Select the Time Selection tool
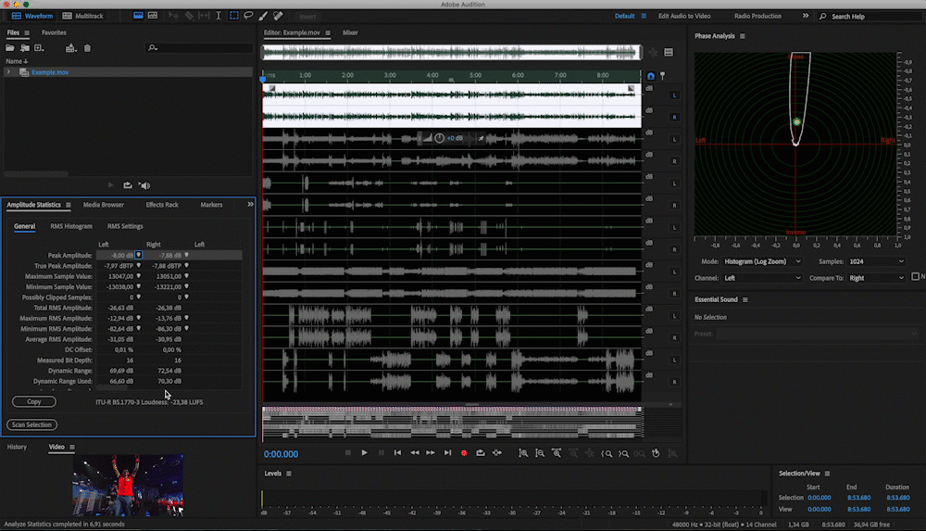This screenshot has height=531, width=926. [x=219, y=16]
